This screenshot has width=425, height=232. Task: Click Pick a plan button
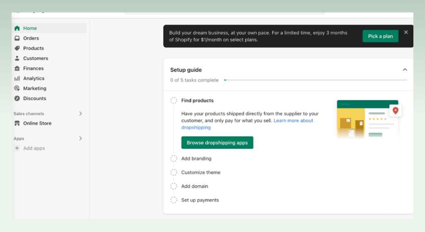[380, 36]
